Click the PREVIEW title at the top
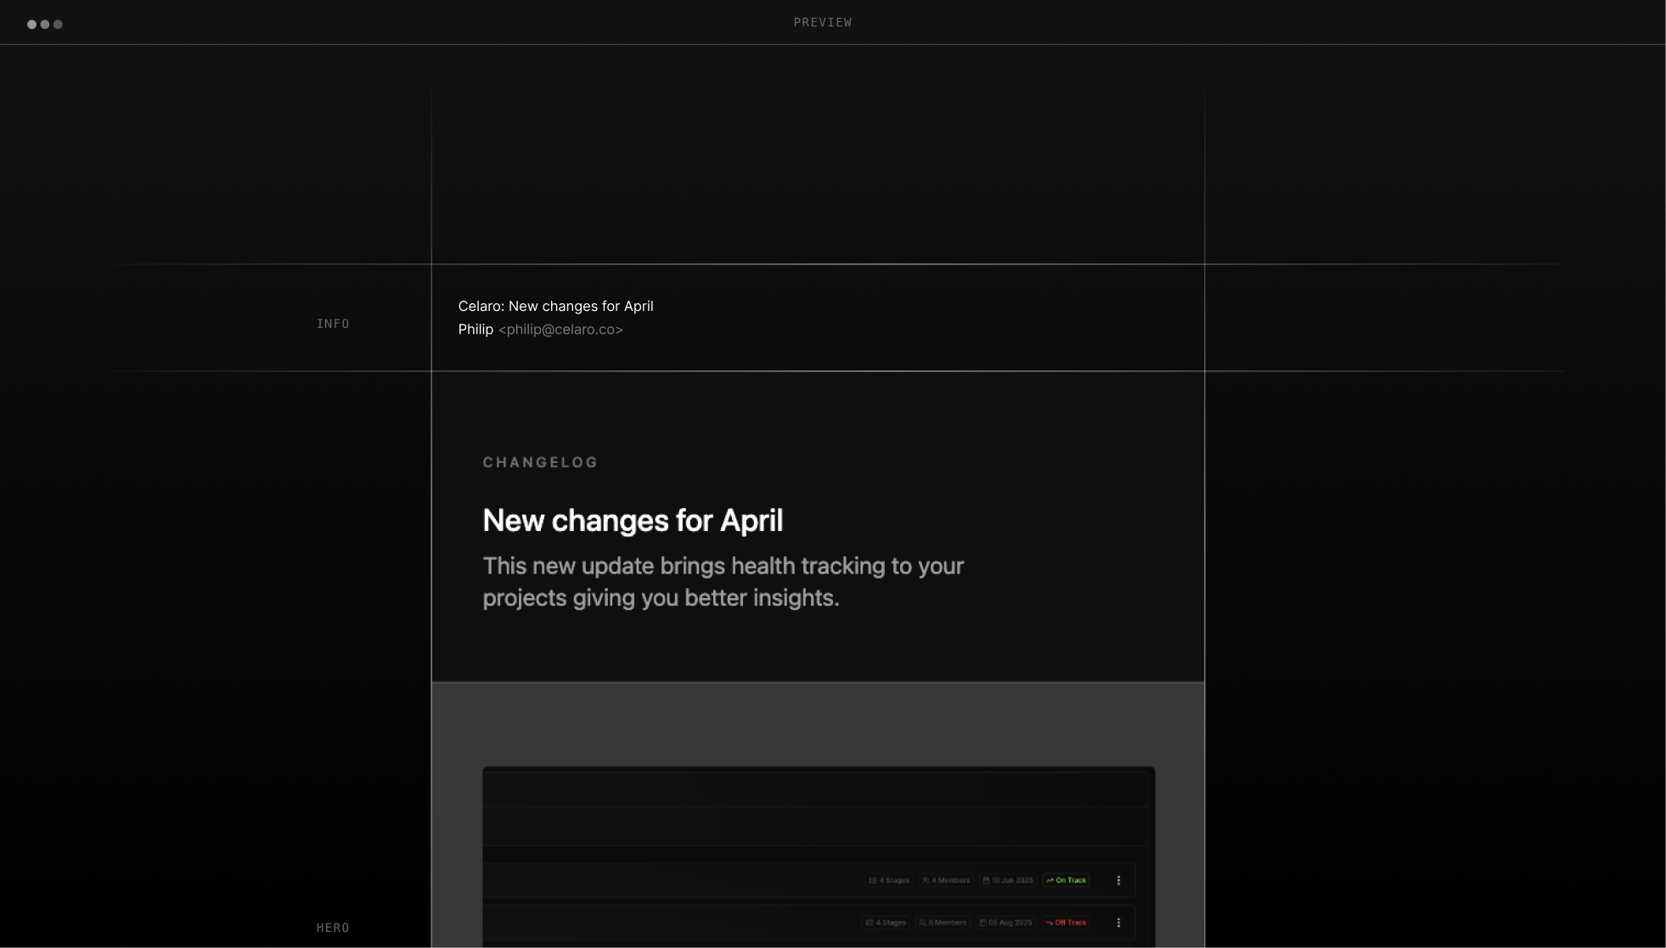Screen dimensions: 1666x948 (822, 22)
